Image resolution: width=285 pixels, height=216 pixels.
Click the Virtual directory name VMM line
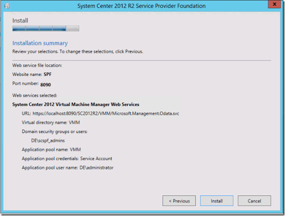pyautogui.click(x=51, y=122)
